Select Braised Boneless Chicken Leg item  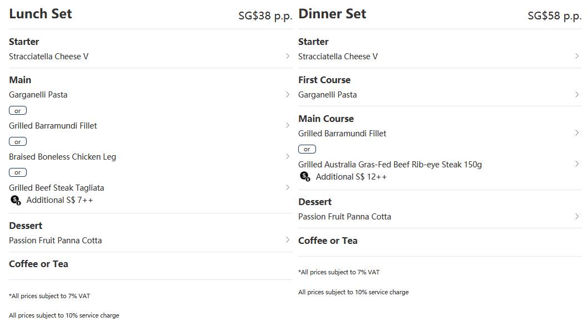(62, 157)
